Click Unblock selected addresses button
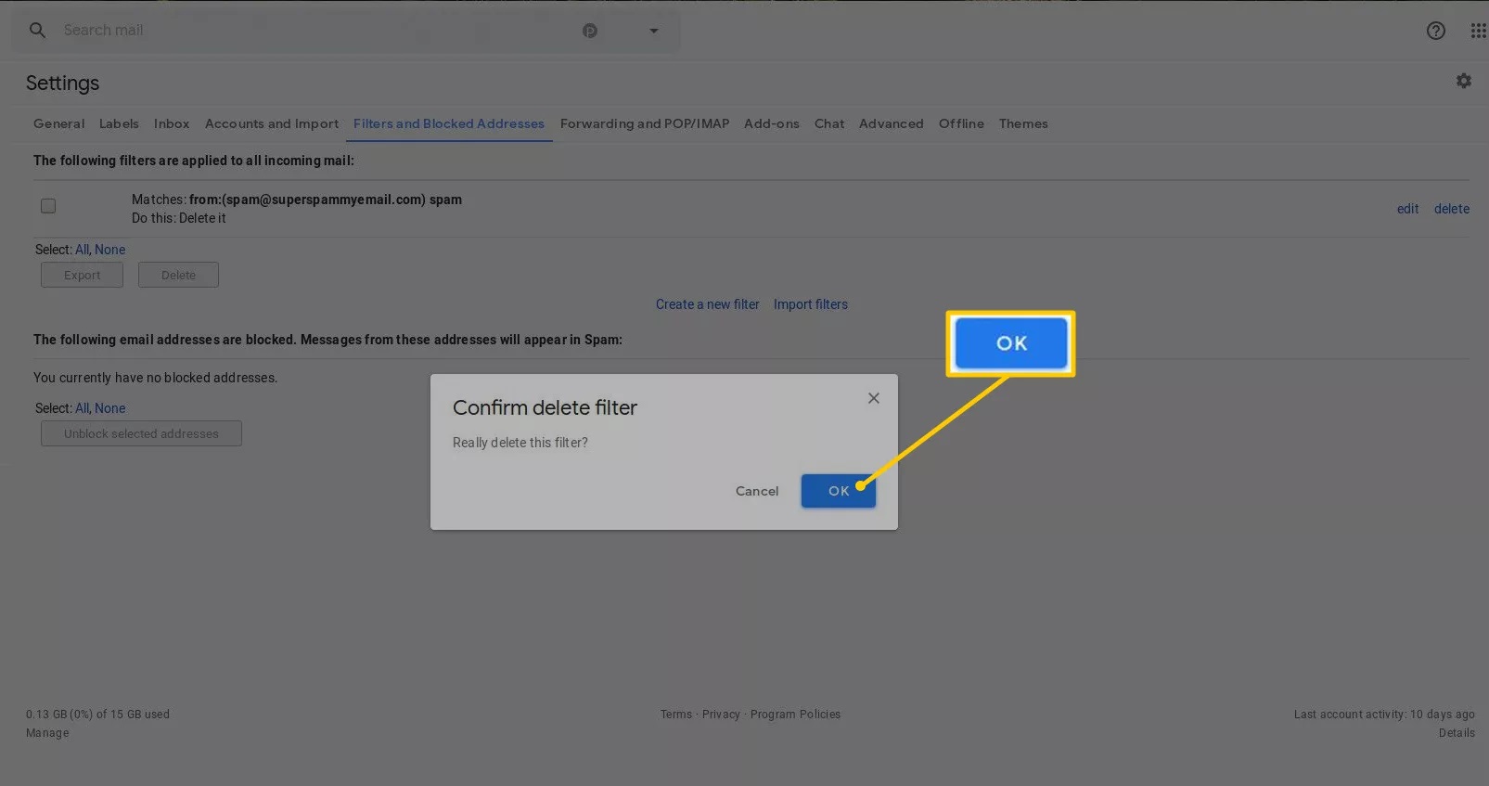Image resolution: width=1489 pixels, height=786 pixels. click(141, 433)
